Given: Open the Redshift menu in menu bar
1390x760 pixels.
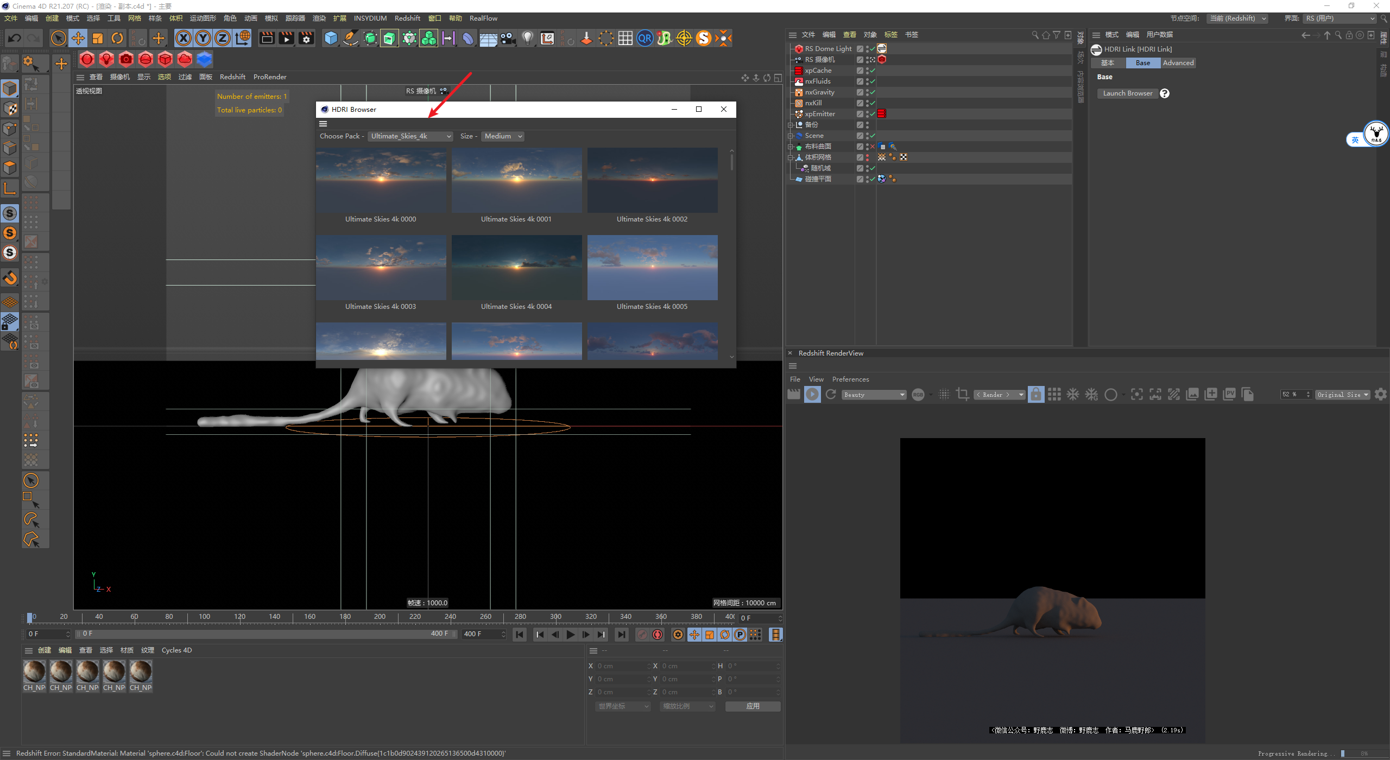Looking at the screenshot, I should point(407,18).
